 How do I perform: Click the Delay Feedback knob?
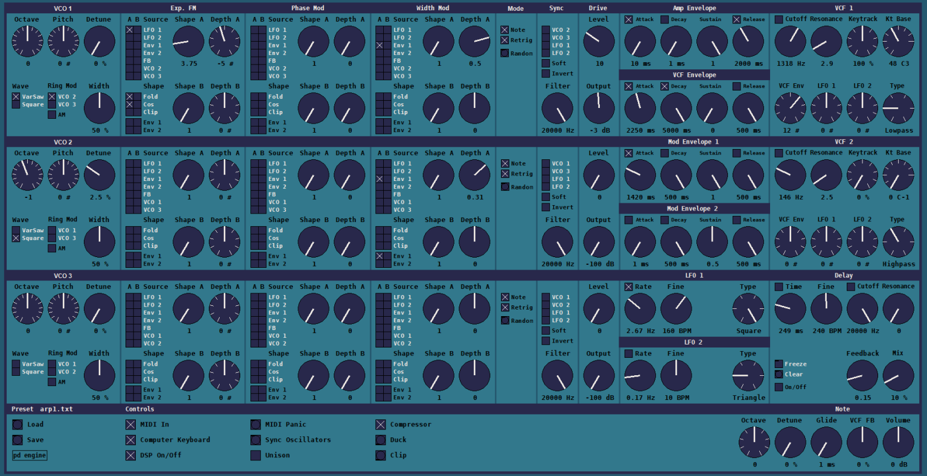(x=862, y=375)
